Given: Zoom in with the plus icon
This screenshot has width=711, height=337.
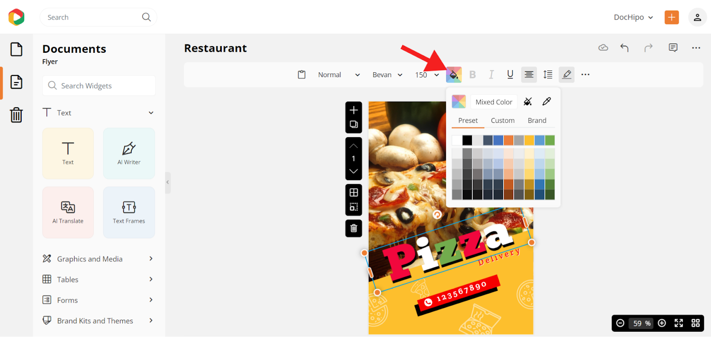Looking at the screenshot, I should pyautogui.click(x=662, y=323).
